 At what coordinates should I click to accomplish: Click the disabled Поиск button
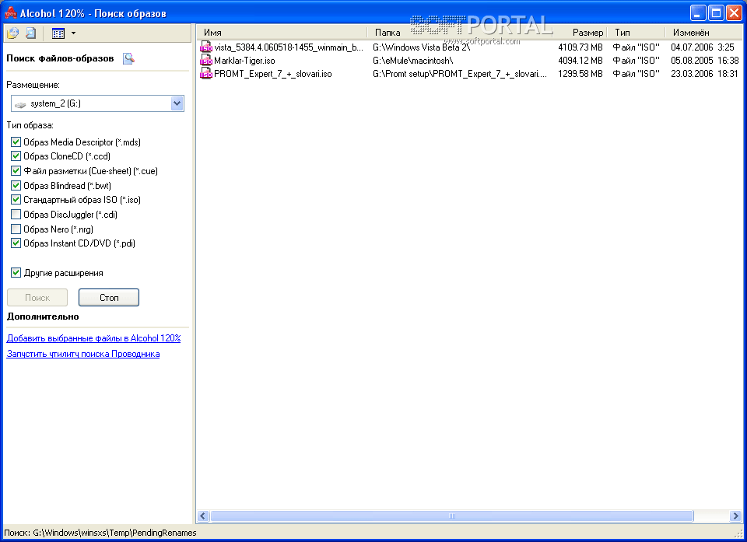(x=37, y=298)
